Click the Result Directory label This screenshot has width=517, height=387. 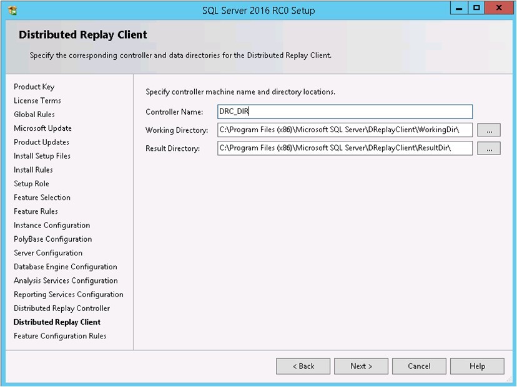coord(173,148)
